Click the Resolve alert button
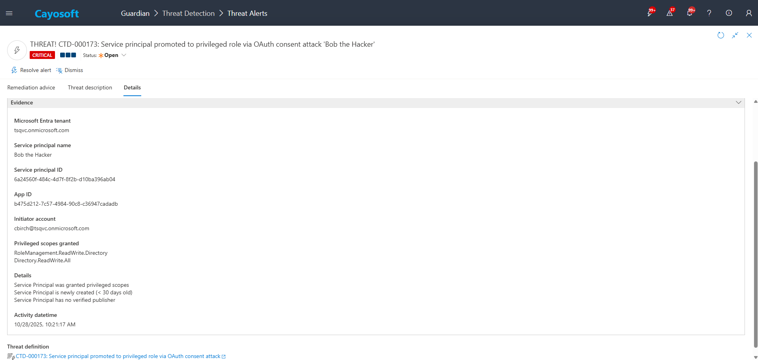The image size is (758, 360). point(31,70)
